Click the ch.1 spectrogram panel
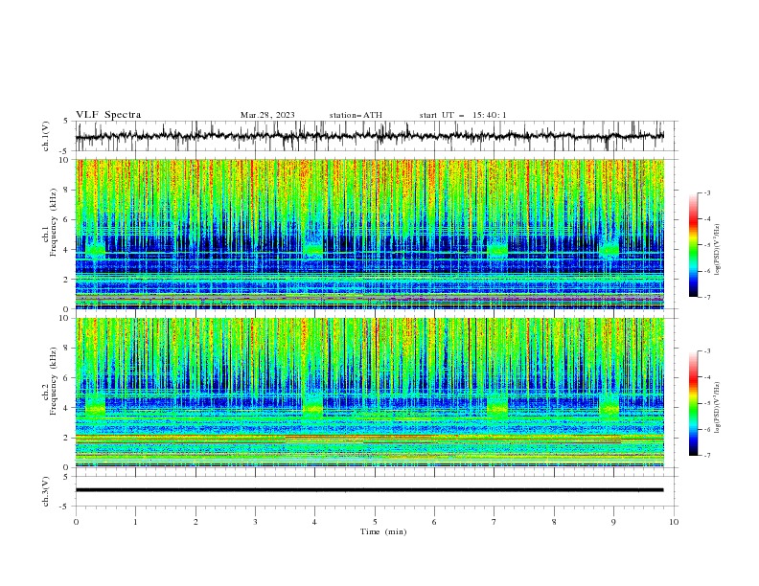Screen dimensions: 759x586 pyautogui.click(x=369, y=234)
